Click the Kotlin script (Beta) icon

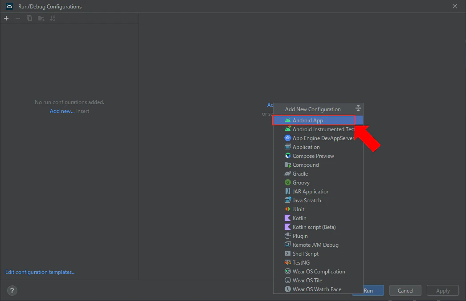(288, 227)
